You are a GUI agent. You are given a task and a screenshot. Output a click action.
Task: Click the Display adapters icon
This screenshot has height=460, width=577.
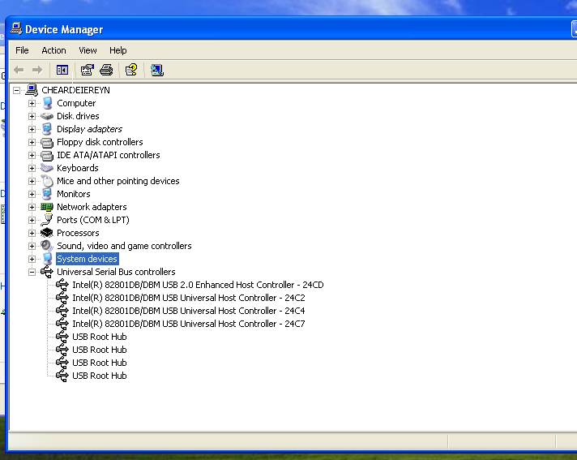coord(47,129)
